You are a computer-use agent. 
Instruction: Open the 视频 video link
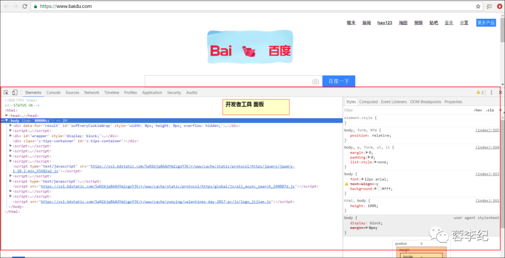[x=418, y=22]
